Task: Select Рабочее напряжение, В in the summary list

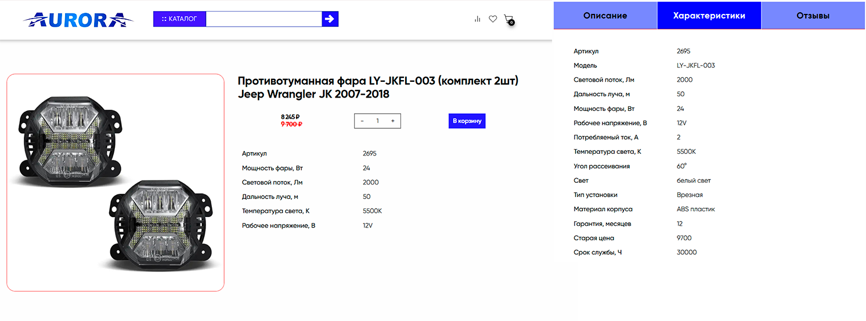Action: click(279, 225)
